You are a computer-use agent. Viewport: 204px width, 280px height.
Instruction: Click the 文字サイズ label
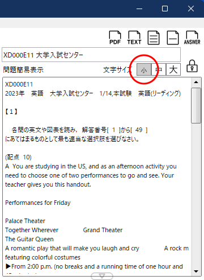click(x=117, y=70)
